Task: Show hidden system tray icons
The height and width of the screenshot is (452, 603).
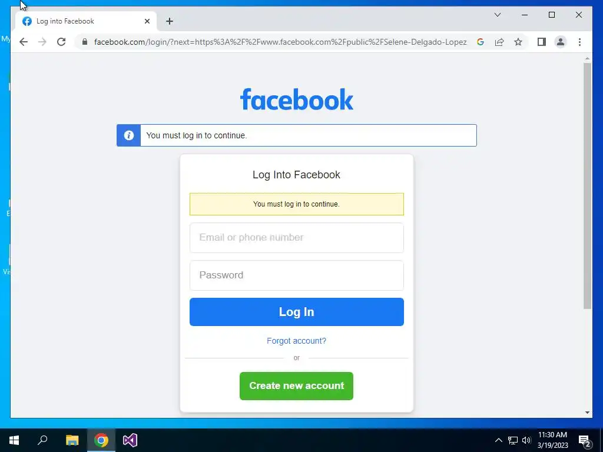Action: (498, 440)
